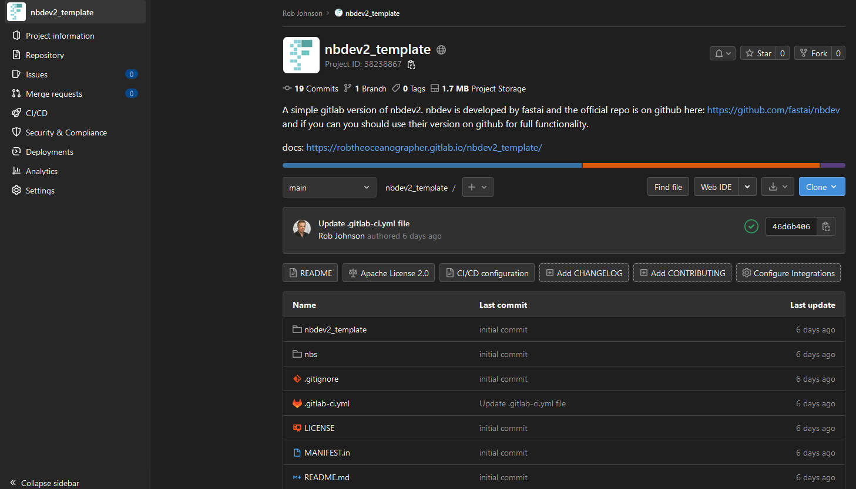The height and width of the screenshot is (489, 856).
Task: Open Analytics in the sidebar
Action: [x=42, y=171]
